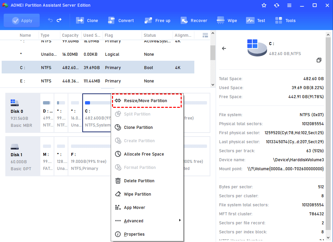Image resolution: width=333 pixels, height=242 pixels.
Task: Click the Allocate Free Space clock icon
Action: pyautogui.click(x=118, y=154)
